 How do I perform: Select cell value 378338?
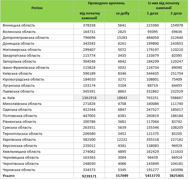(x=89, y=25)
